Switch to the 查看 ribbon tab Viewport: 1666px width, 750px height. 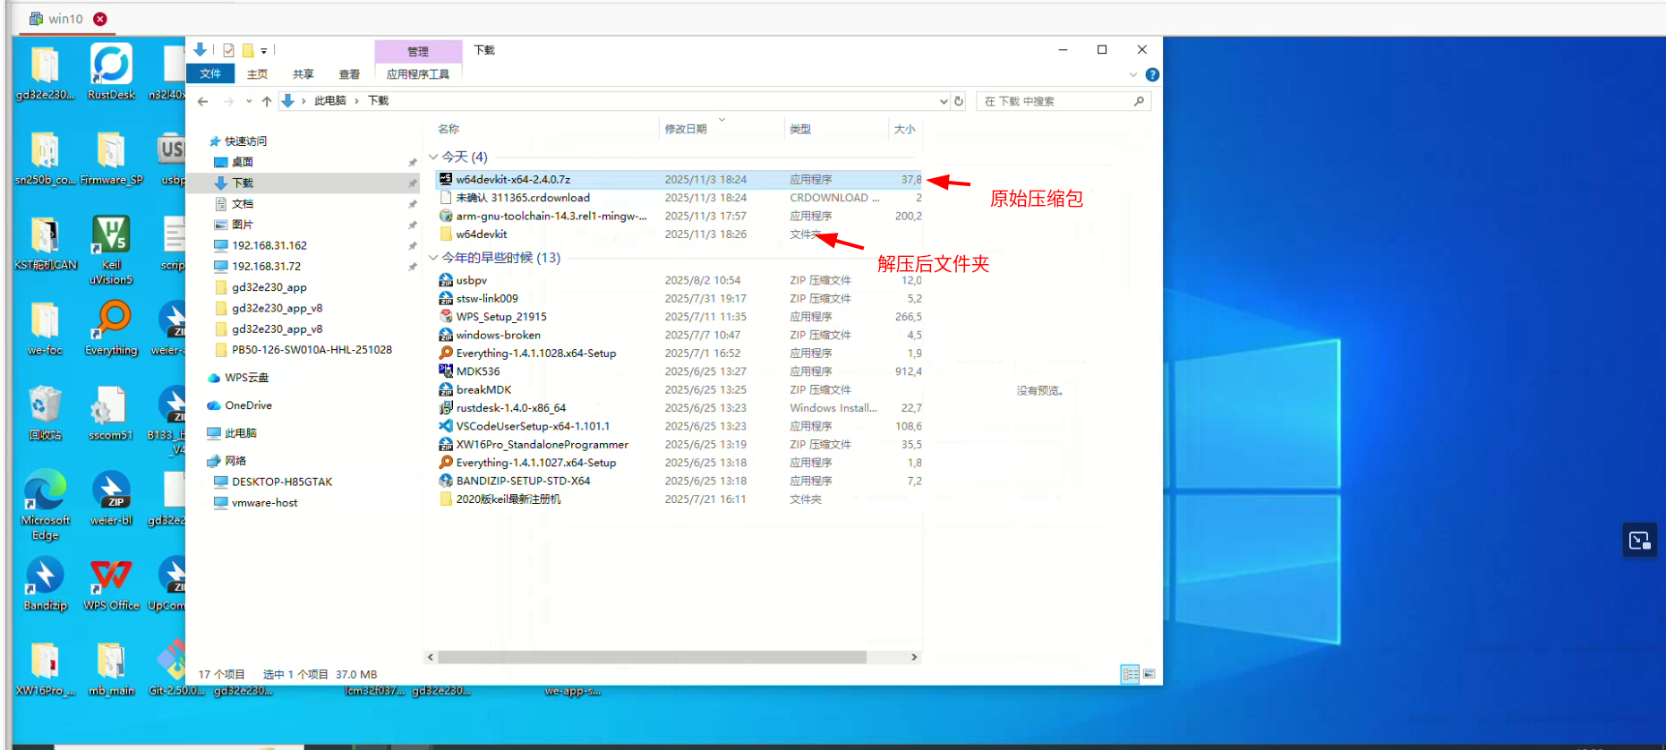coord(349,74)
